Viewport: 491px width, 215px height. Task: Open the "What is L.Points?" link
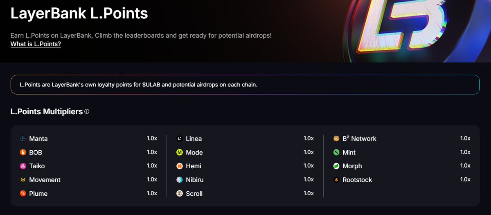(36, 44)
